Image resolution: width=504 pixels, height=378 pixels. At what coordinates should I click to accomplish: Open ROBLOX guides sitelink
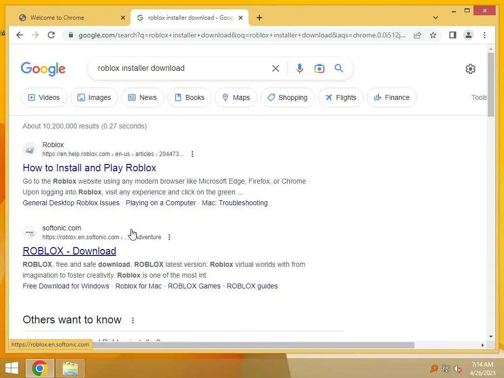pyautogui.click(x=252, y=286)
